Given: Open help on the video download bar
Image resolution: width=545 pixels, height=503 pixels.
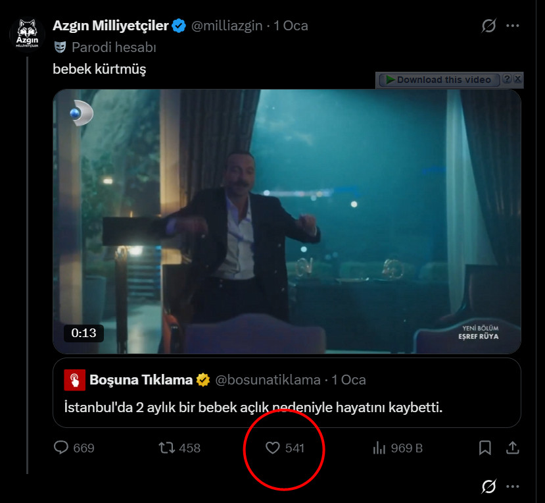Looking at the screenshot, I should click(x=507, y=79).
